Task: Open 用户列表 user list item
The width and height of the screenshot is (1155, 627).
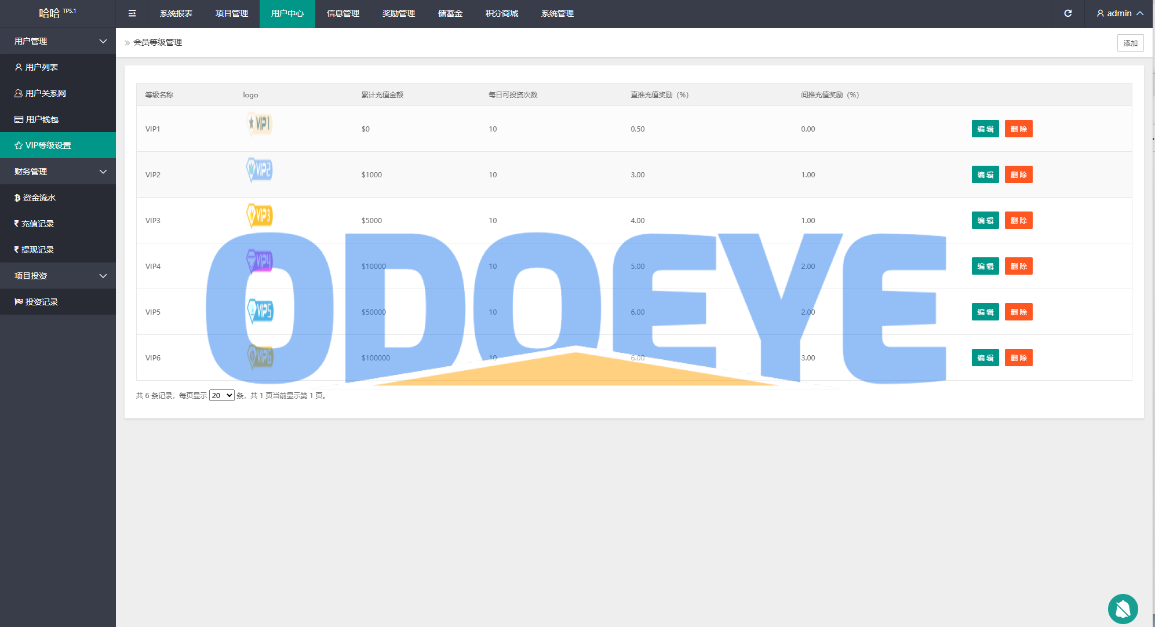Action: (41, 67)
